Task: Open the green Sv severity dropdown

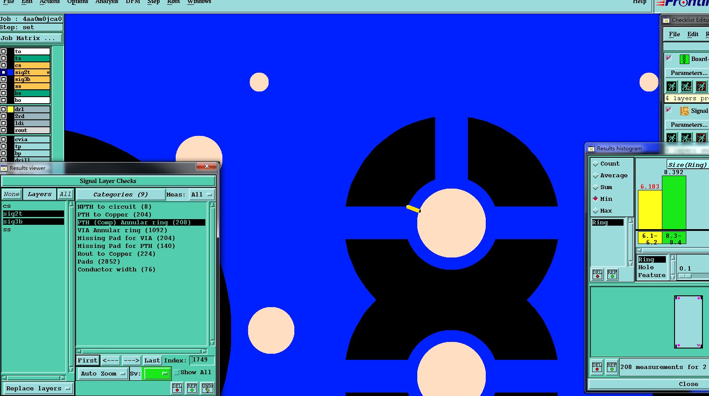Action: (157, 374)
